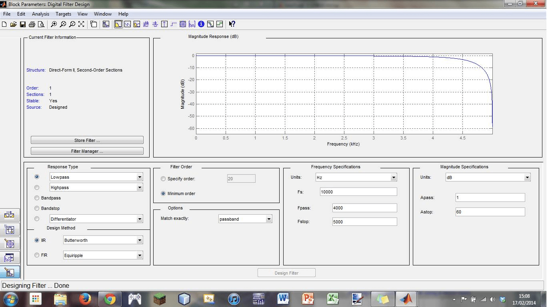Open a saved session via folder icon
Screen dimensions: 548x307
[x=13, y=24]
